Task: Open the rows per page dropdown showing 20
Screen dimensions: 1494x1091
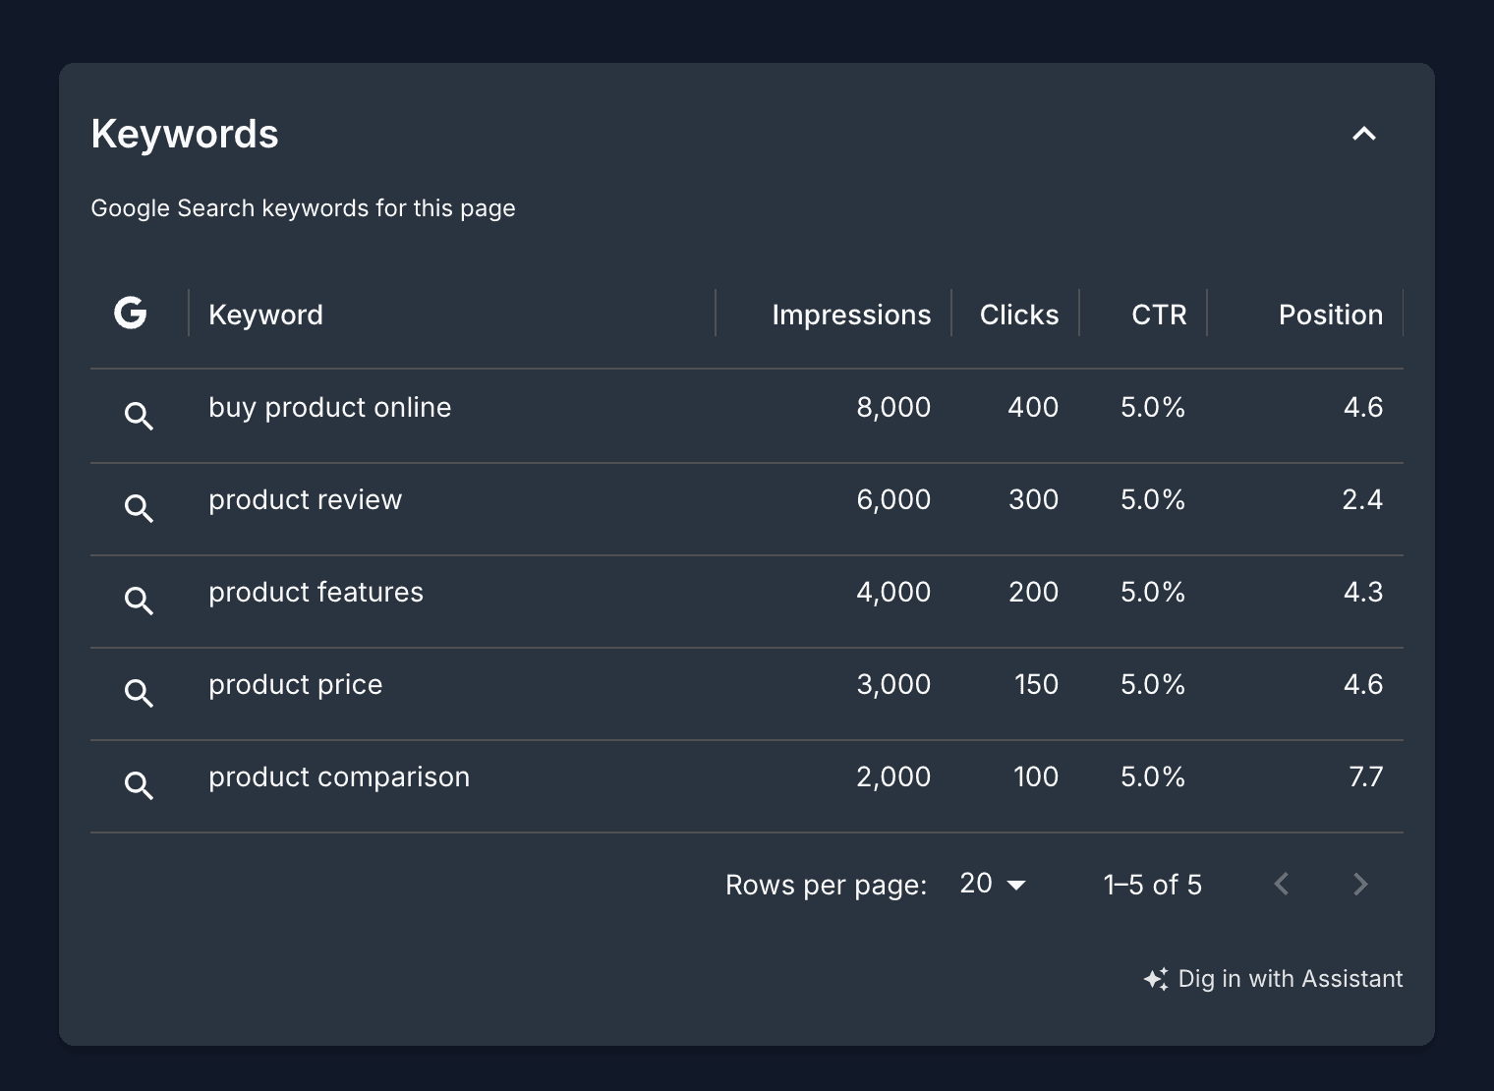Action: coord(993,884)
